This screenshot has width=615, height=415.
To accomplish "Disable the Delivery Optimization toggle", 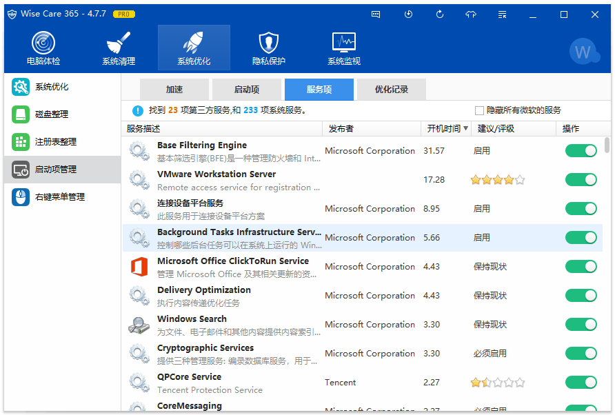I will [581, 295].
